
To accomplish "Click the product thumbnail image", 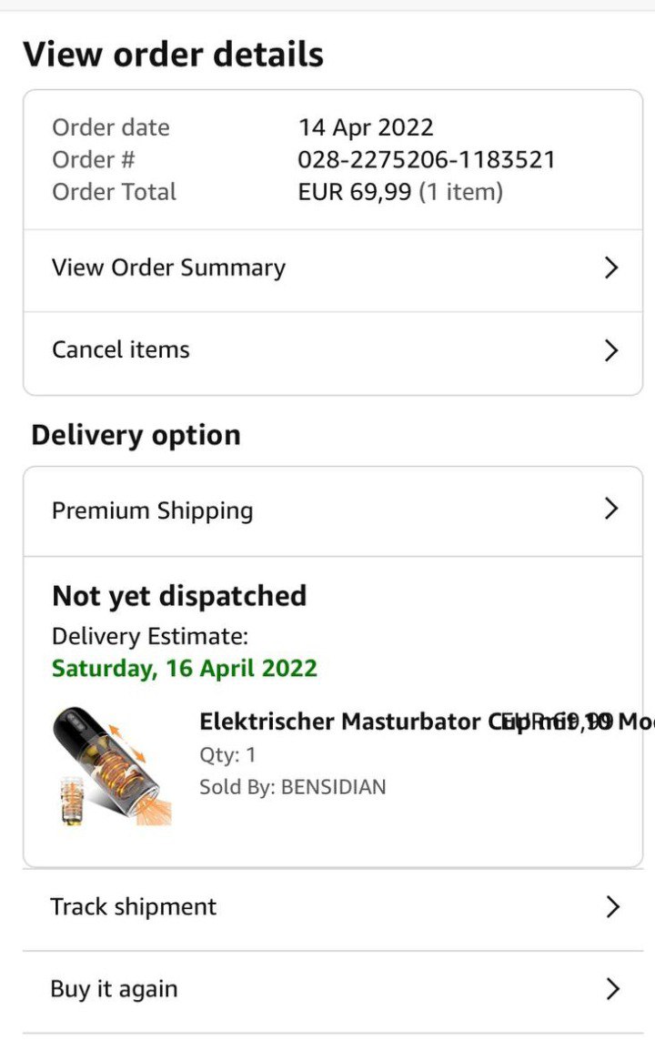I will point(111,767).
